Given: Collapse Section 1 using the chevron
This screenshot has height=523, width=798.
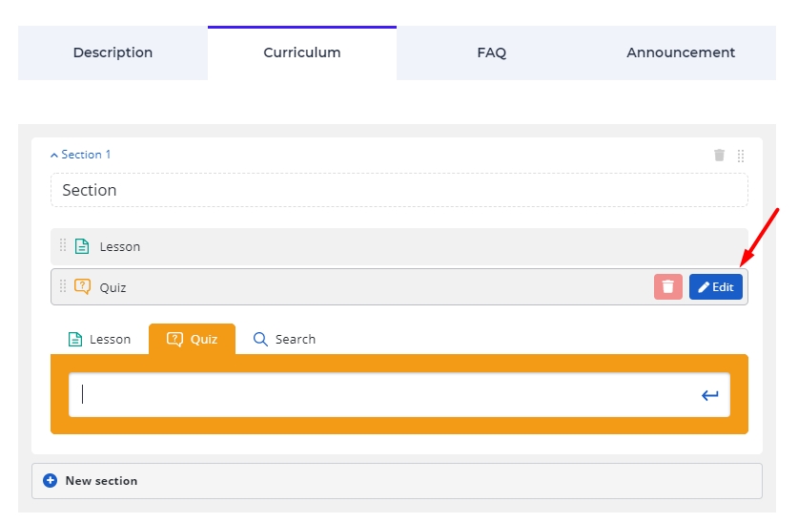Looking at the screenshot, I should [x=54, y=156].
